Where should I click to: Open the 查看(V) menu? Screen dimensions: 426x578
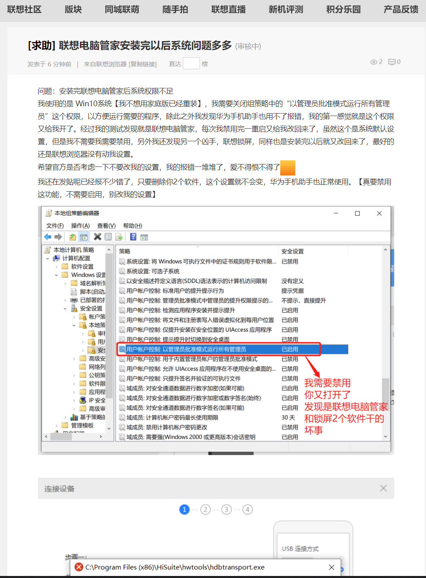click(x=106, y=226)
